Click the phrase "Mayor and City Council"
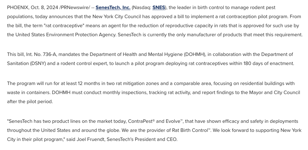 (x=274, y=92)
